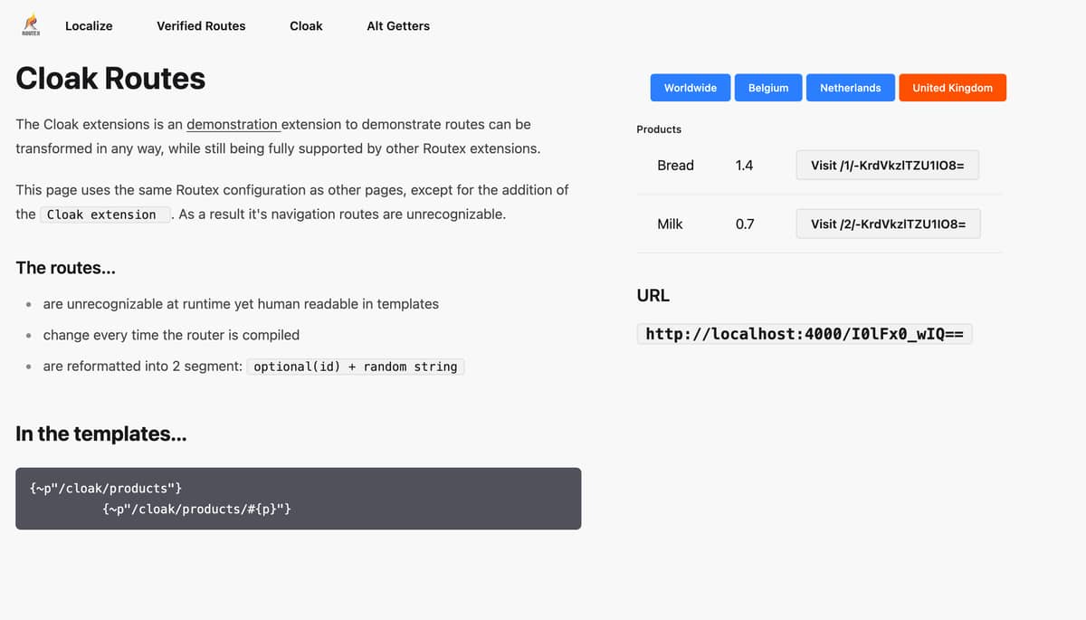Select Cloak in the navigation bar
Image resolution: width=1086 pixels, height=620 pixels.
306,26
